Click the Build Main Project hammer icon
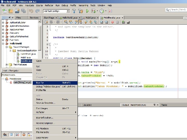This screenshot has width=187, height=140. pos(74,11)
